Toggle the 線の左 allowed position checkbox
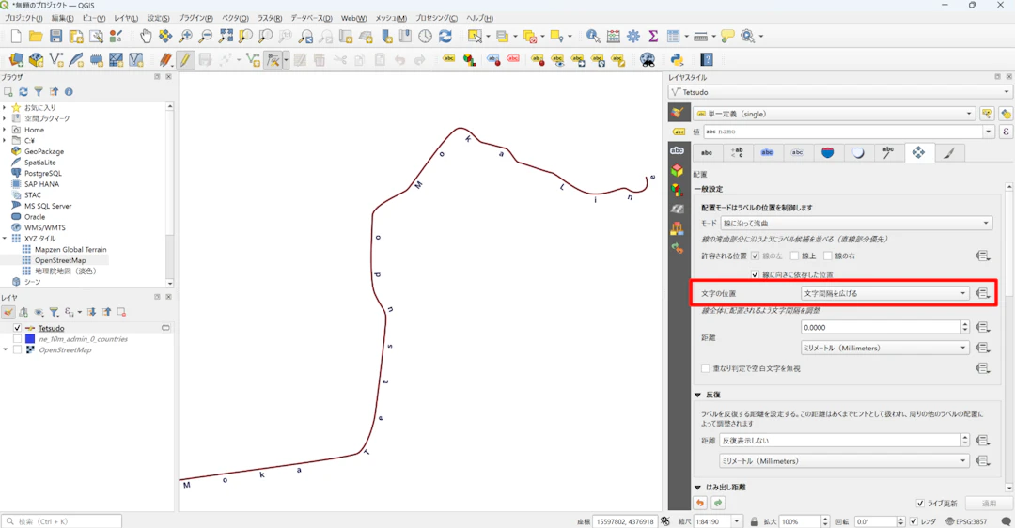Screen dimensions: 1015x528 click(x=755, y=256)
